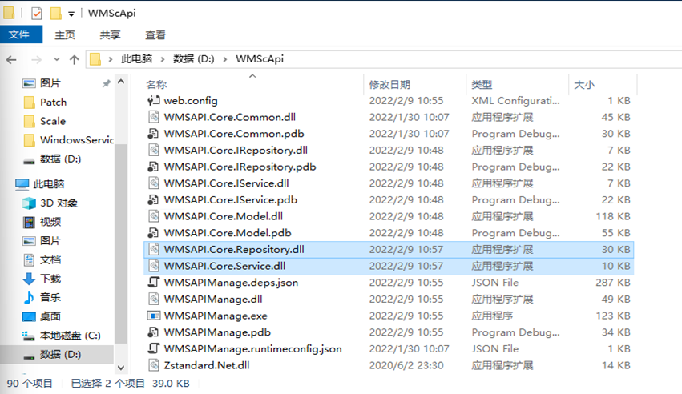
Task: Click the WMSAPIManage.exe application icon
Action: tap(154, 316)
